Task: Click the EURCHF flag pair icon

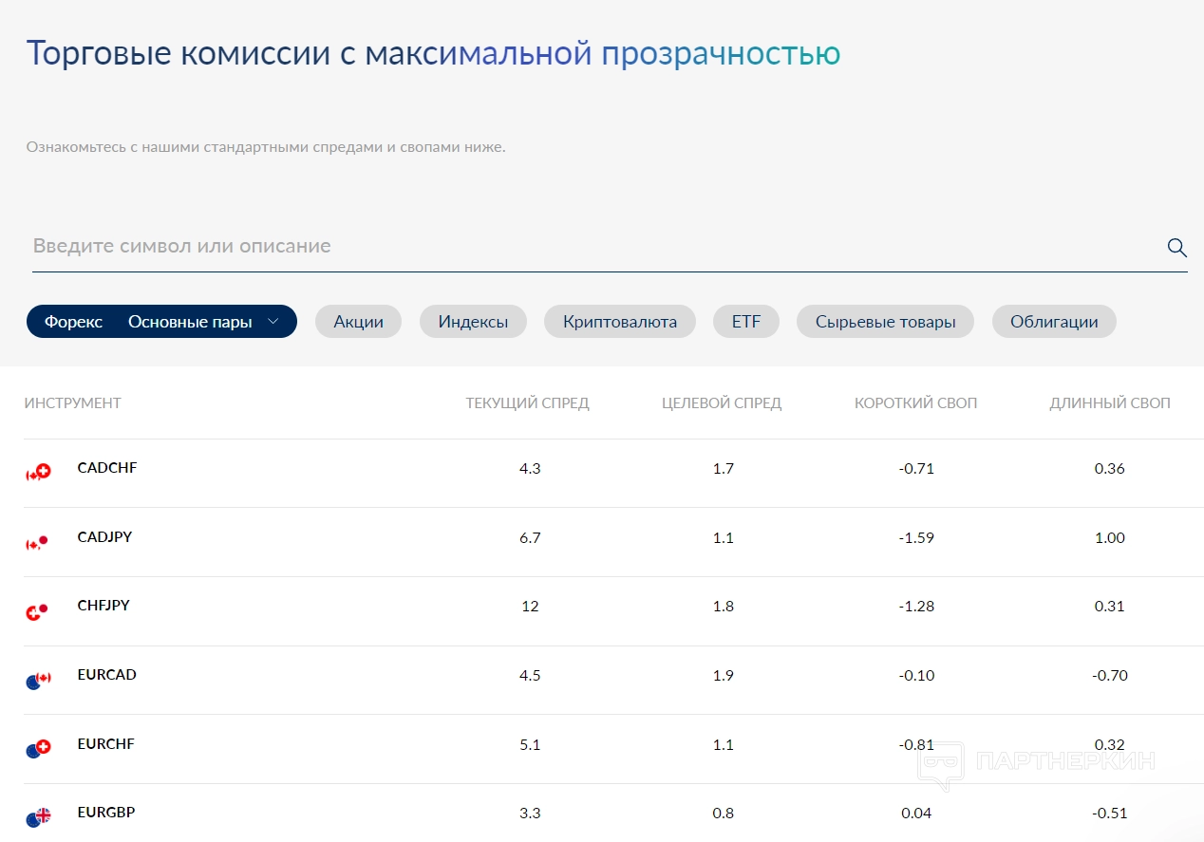Action: tap(38, 749)
